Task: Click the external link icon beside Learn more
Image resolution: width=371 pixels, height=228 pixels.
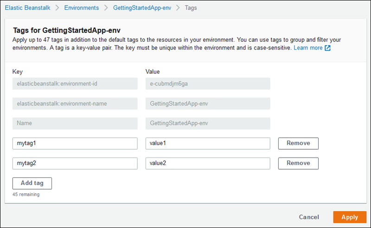Action: (327, 48)
